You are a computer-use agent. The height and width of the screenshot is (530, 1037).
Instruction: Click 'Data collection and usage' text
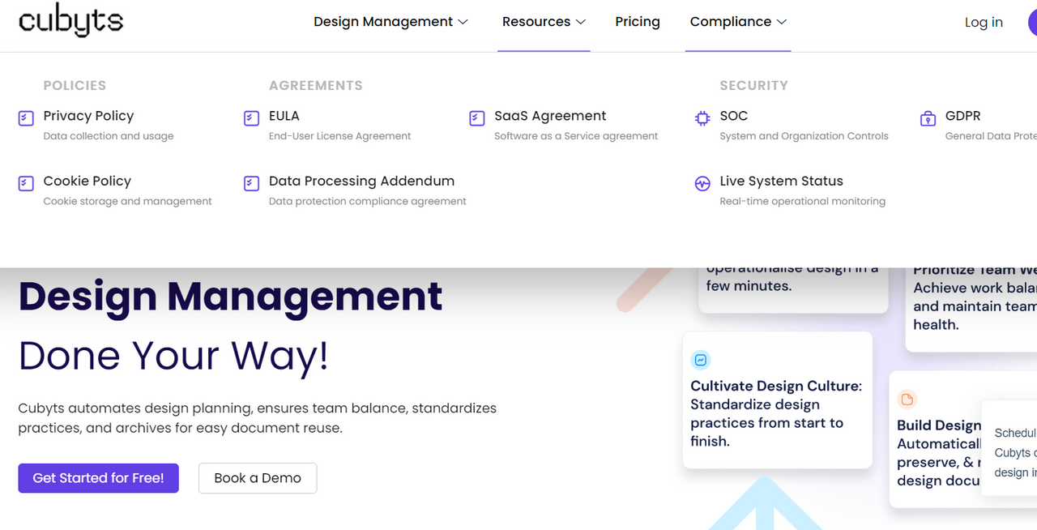tap(109, 136)
